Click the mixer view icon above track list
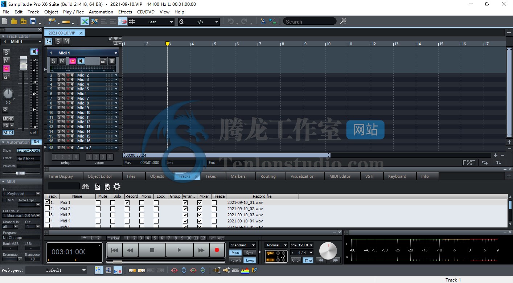 point(49,41)
